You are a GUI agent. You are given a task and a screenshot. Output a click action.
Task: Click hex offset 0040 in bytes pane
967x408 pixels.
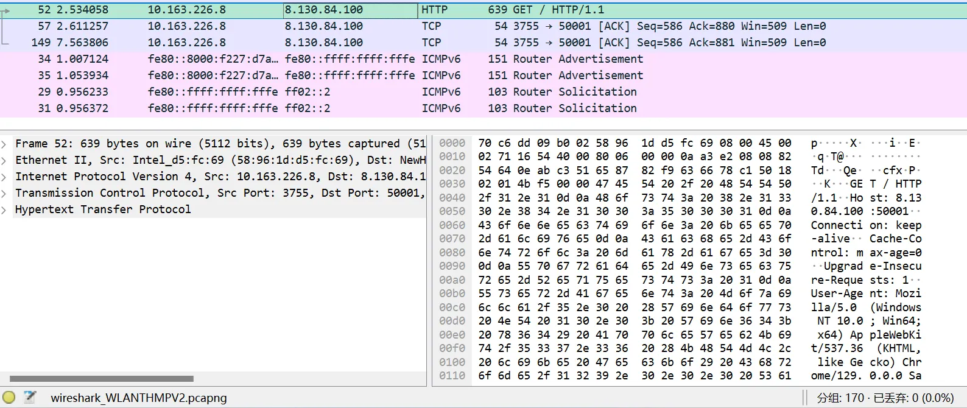tap(452, 198)
